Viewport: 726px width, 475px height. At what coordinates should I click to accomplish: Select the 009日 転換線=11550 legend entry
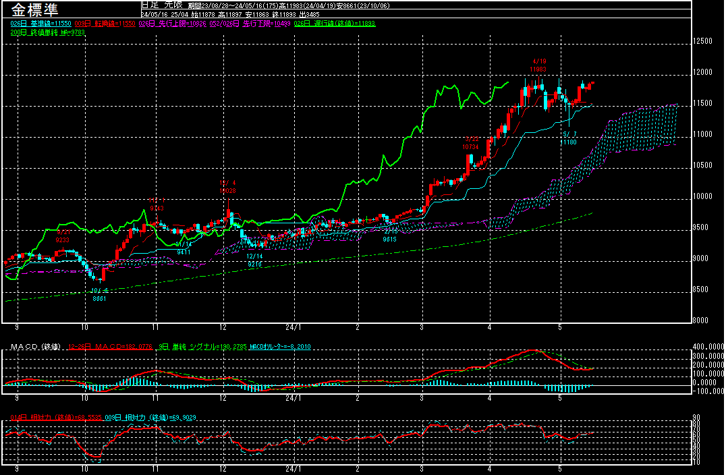click(105, 24)
